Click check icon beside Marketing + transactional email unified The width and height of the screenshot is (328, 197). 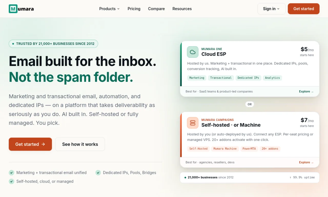[12, 173]
